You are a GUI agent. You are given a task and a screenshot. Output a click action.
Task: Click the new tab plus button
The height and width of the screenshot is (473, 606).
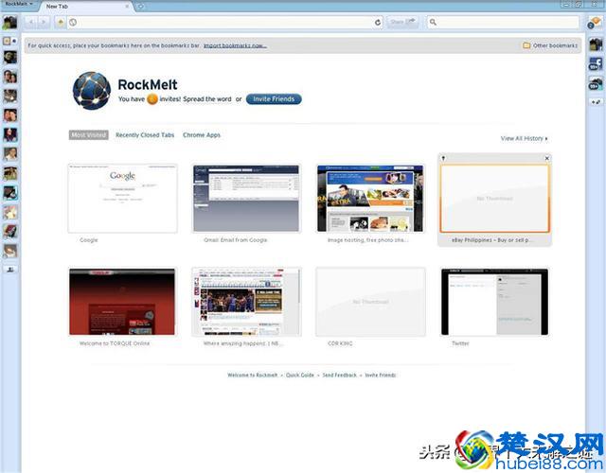click(140, 6)
